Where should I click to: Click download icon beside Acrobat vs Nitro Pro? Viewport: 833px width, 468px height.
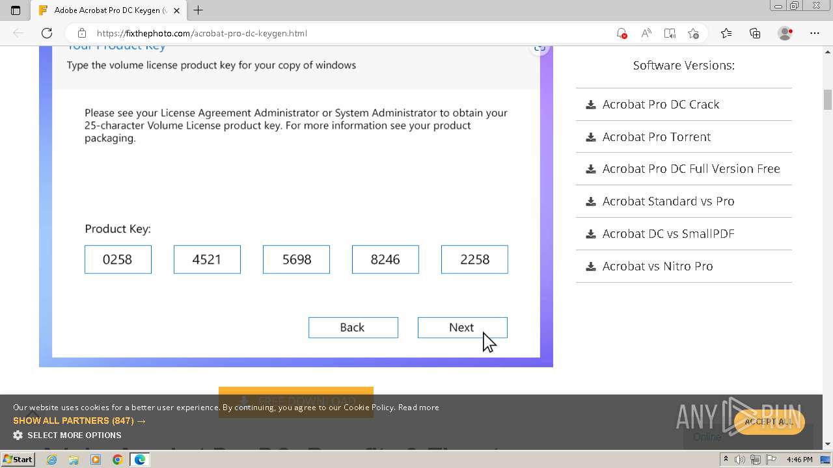coord(590,266)
